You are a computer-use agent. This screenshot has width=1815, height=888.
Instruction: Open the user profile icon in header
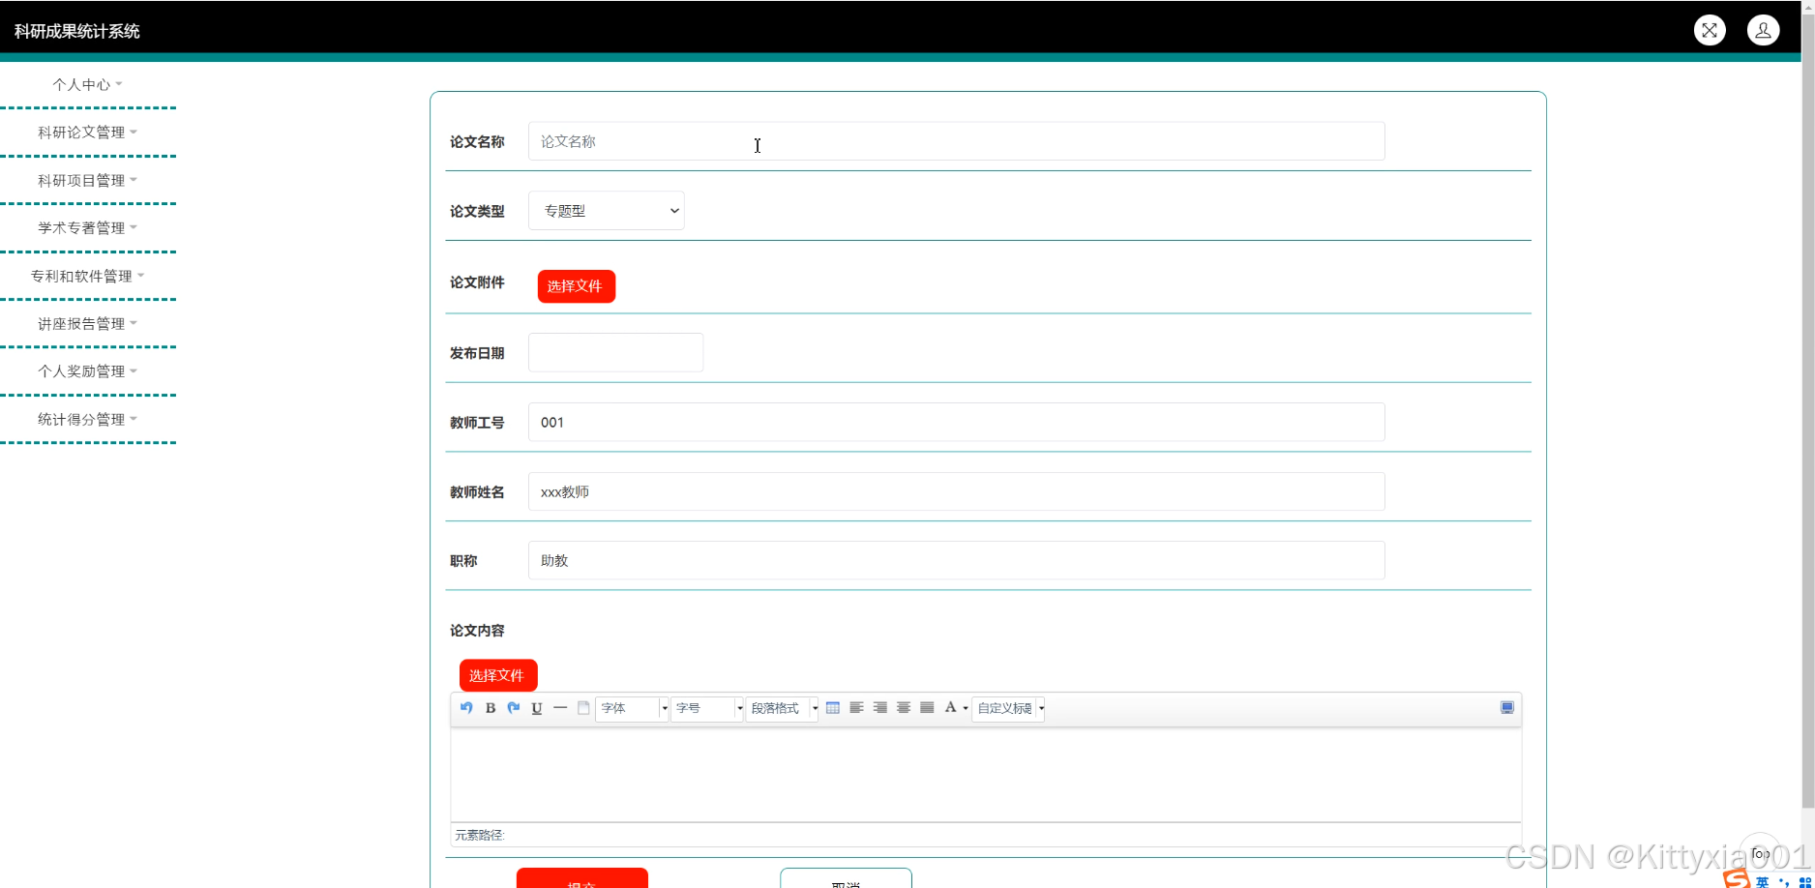(x=1763, y=30)
